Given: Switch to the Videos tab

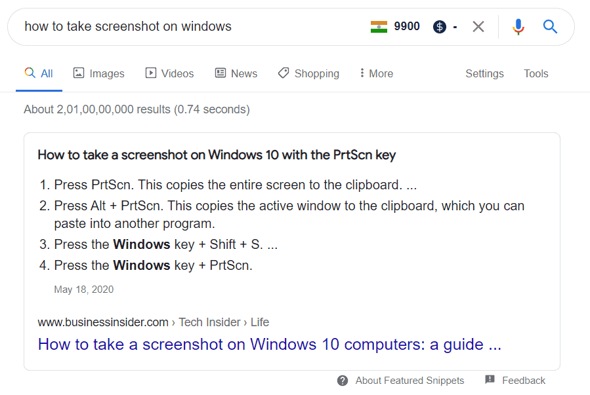Looking at the screenshot, I should [x=169, y=73].
